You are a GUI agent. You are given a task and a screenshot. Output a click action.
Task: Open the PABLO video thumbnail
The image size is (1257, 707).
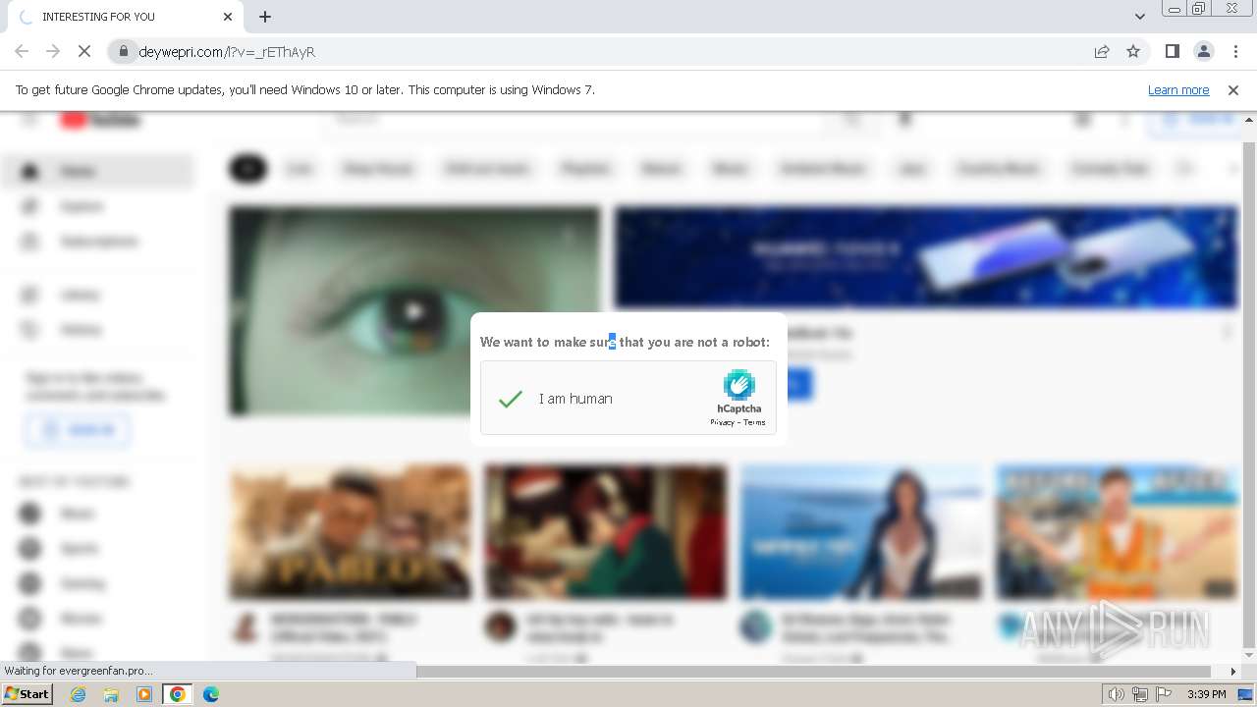pos(351,532)
